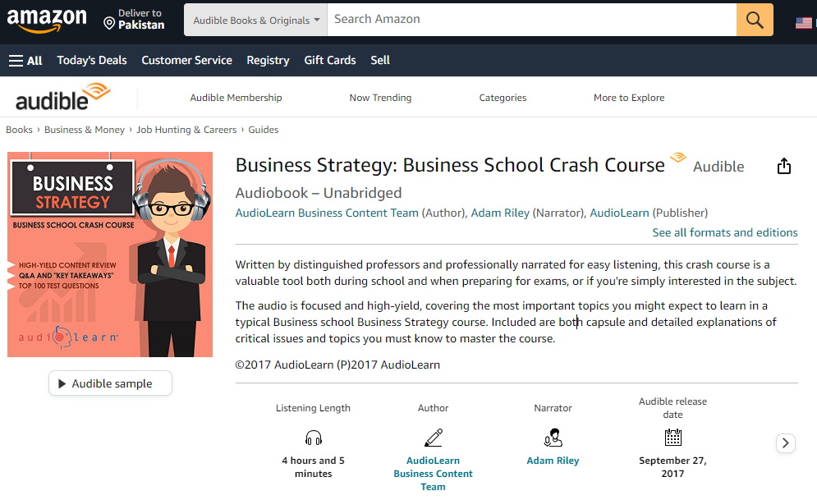
Task: Click the '©2017 AudioLearn (P)2017 AudioLearn' text
Action: pyautogui.click(x=337, y=365)
